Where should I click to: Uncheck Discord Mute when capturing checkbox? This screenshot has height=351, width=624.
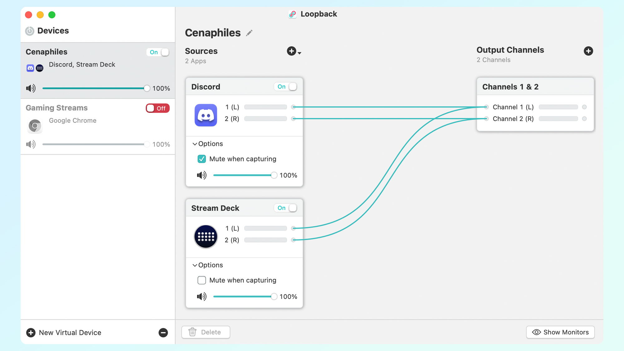click(202, 159)
